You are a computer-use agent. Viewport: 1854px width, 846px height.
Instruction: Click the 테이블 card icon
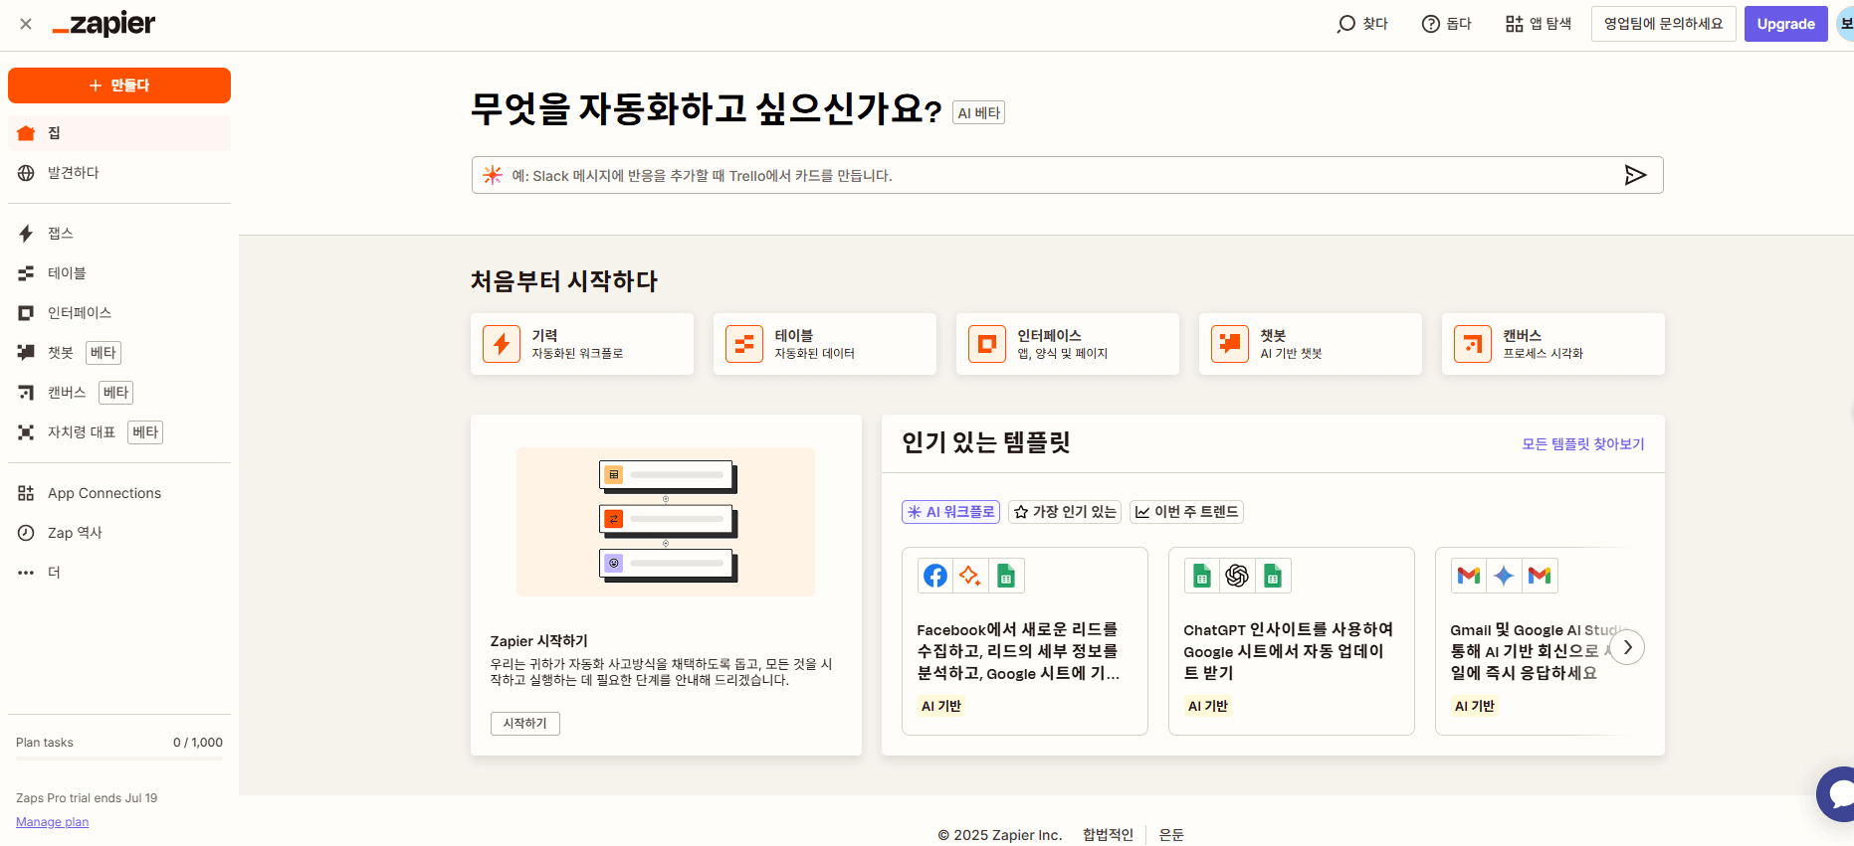click(744, 344)
